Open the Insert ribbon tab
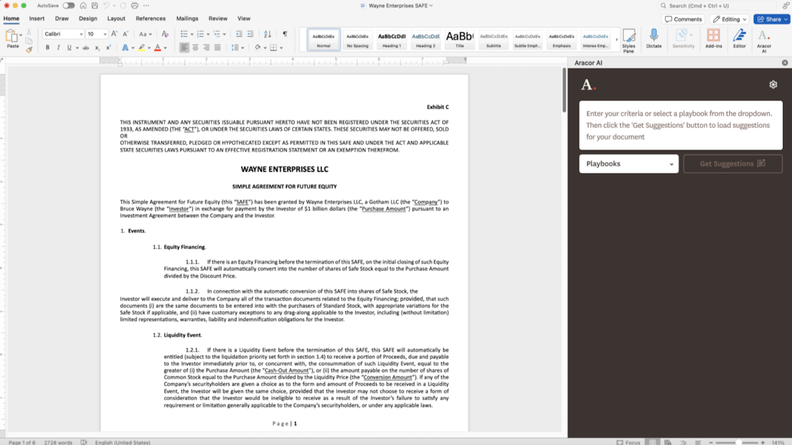 [37, 18]
